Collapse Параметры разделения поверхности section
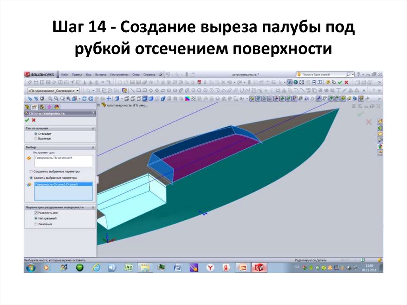 point(93,207)
